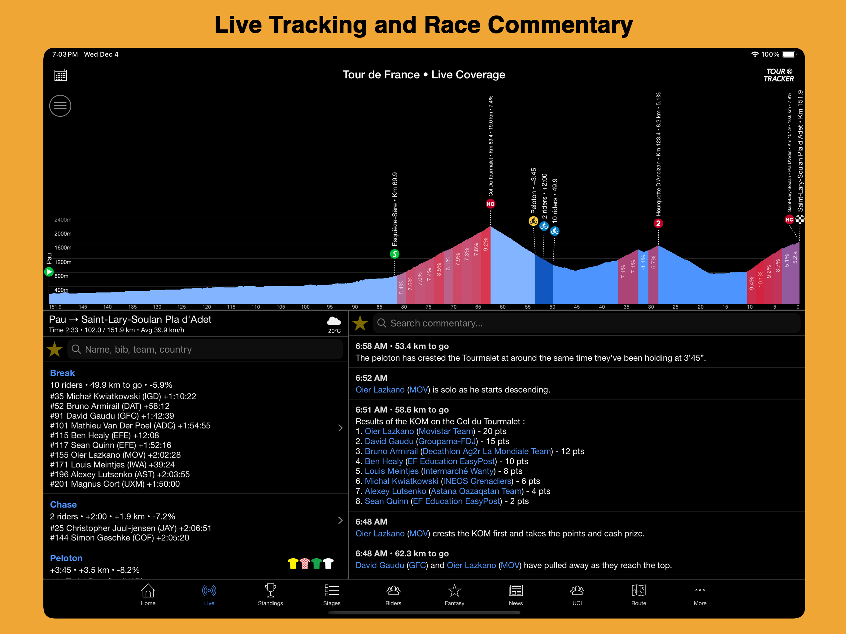This screenshot has height=634, width=846.
Task: Open the round hamburger menu
Action: tap(60, 106)
